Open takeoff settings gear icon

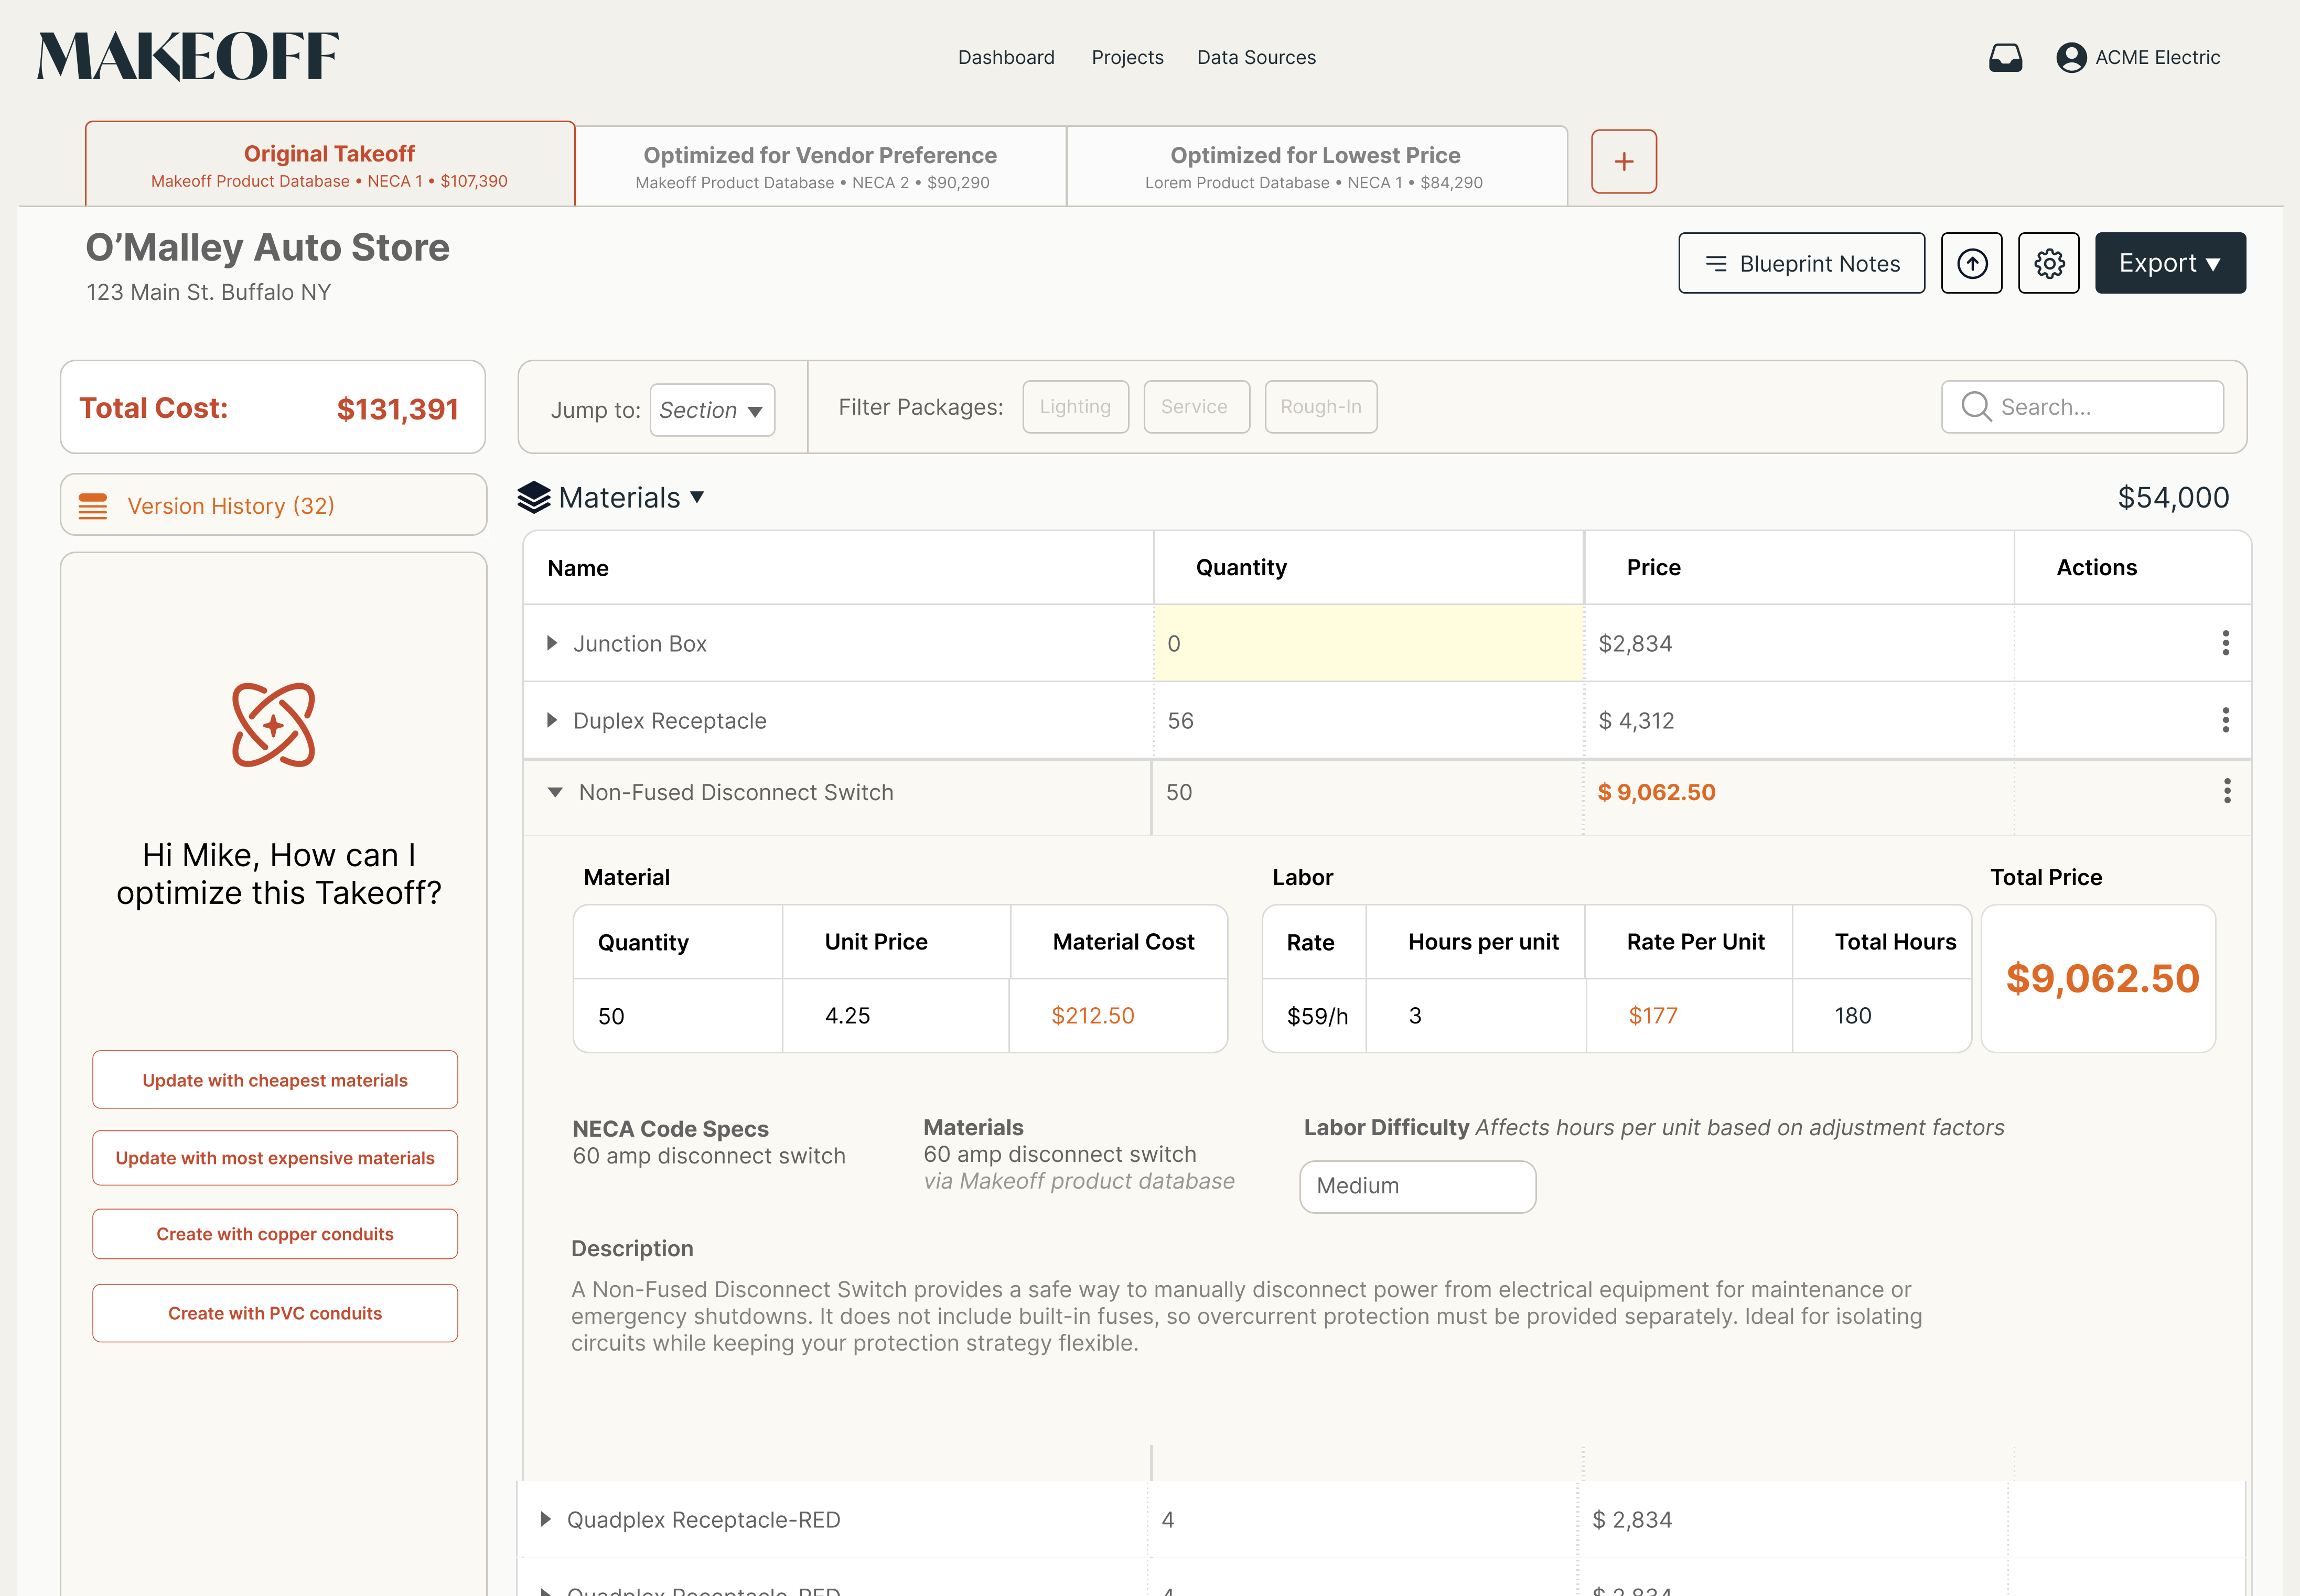[2049, 263]
